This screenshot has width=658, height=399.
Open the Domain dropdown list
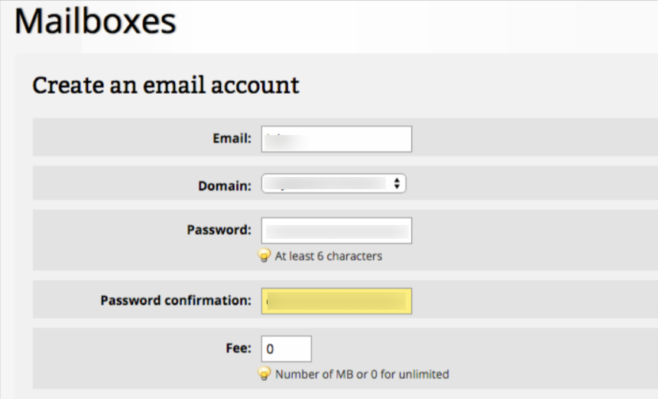point(333,184)
